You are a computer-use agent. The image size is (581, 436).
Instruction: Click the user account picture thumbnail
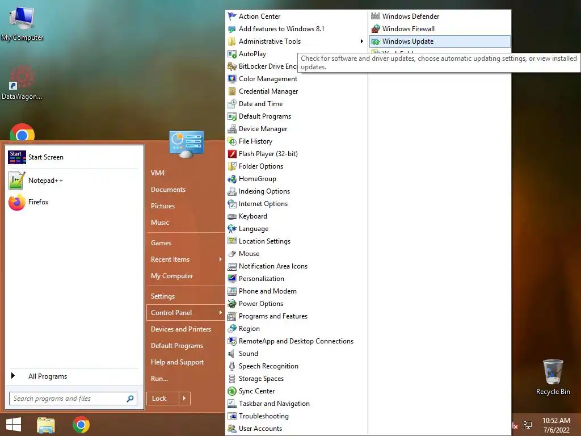(x=186, y=144)
